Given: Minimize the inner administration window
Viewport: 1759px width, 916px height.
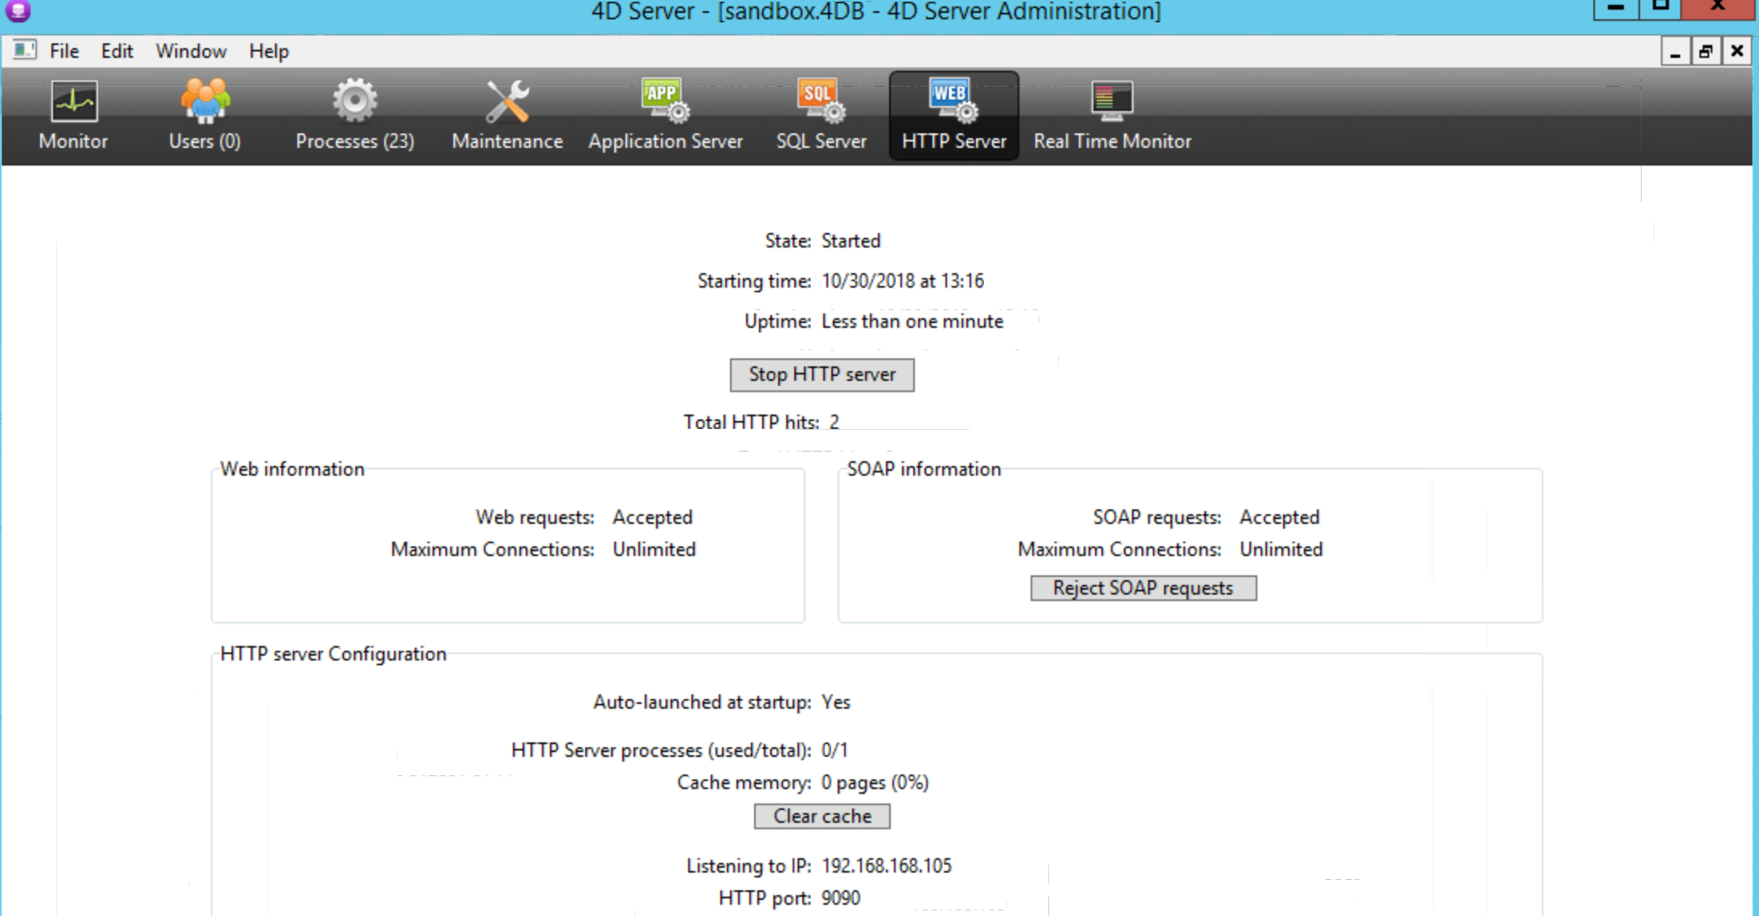Looking at the screenshot, I should [x=1675, y=52].
